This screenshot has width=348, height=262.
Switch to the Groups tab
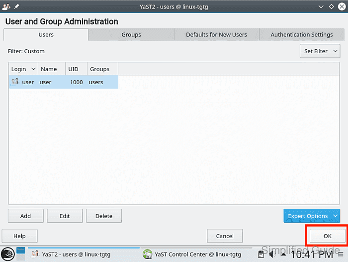tap(131, 35)
